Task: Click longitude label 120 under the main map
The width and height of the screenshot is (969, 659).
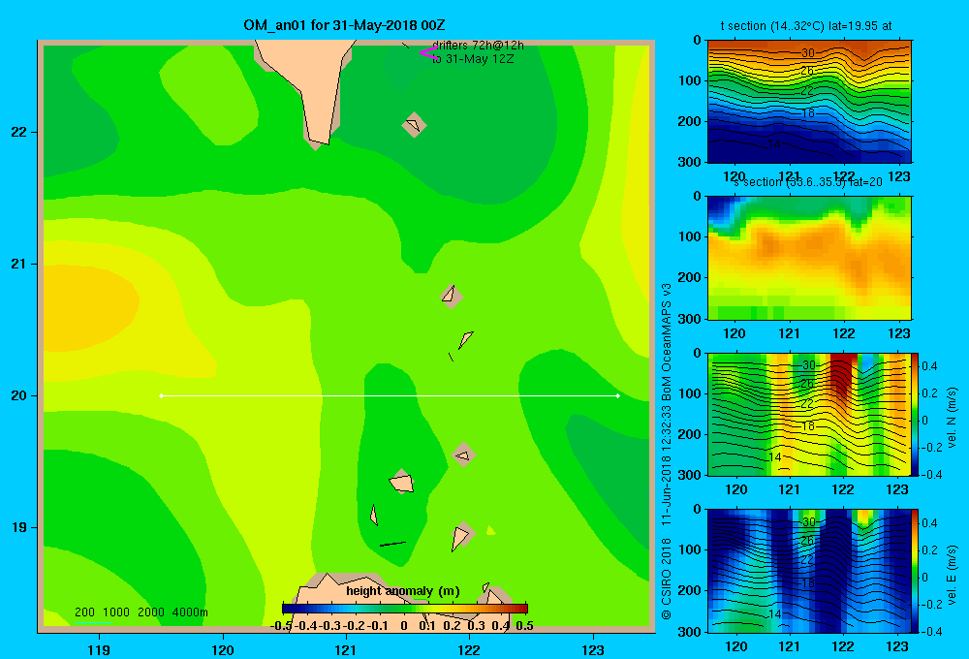Action: pyautogui.click(x=223, y=649)
